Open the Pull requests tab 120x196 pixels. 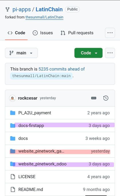click(x=77, y=33)
